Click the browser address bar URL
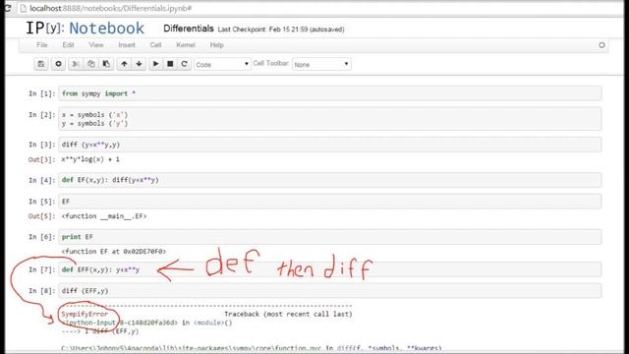 point(111,8)
